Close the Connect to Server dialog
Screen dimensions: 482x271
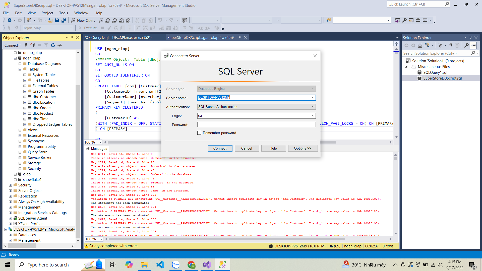[315, 56]
